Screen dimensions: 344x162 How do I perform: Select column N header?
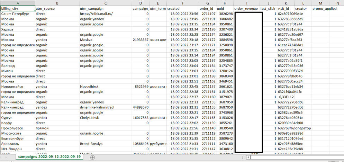point(336,3)
